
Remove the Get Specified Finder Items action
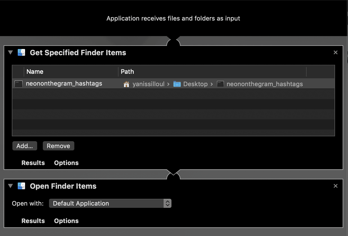click(x=335, y=52)
